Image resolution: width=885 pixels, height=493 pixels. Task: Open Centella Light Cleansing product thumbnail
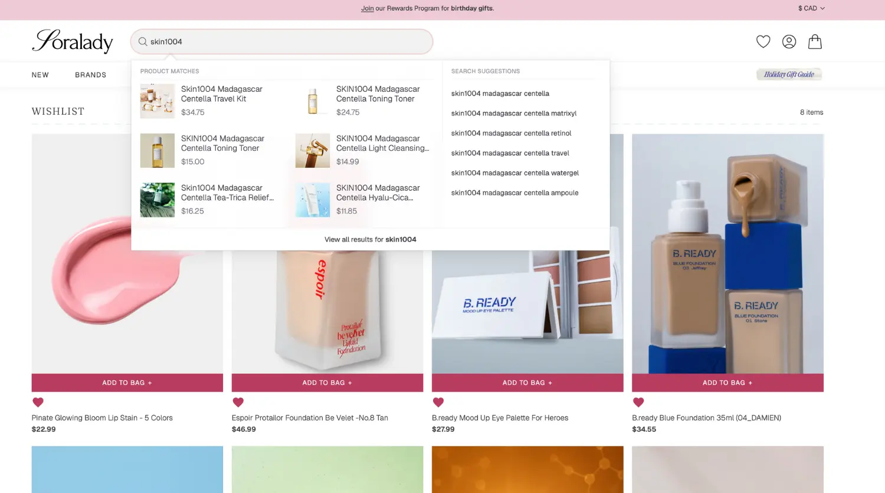313,150
